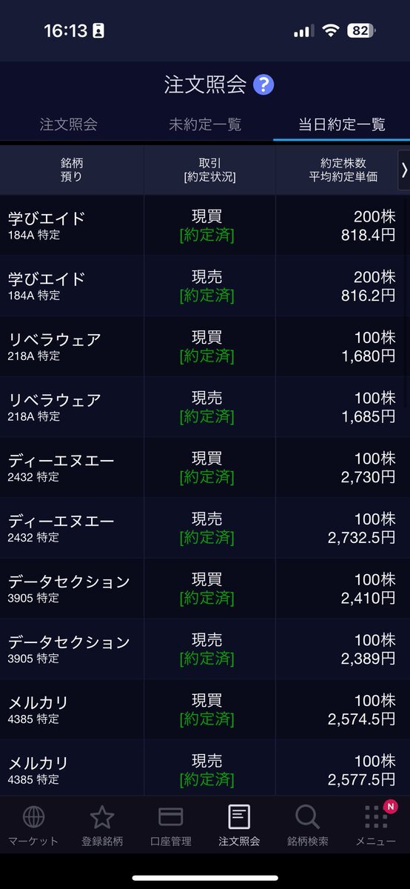Open 口座管理 card icon

[x=171, y=817]
